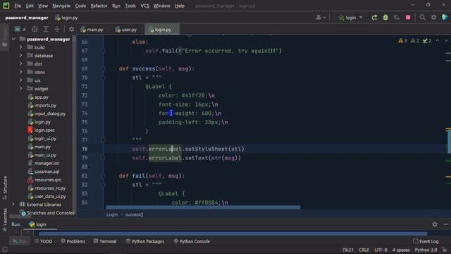
Task: Open the VCS menu
Action: (144, 6)
